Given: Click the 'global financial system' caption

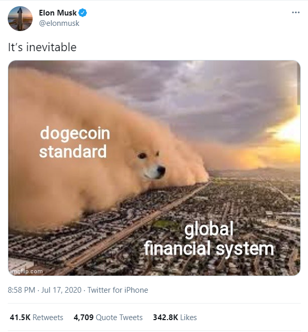Looking at the screenshot, I should [x=209, y=238].
